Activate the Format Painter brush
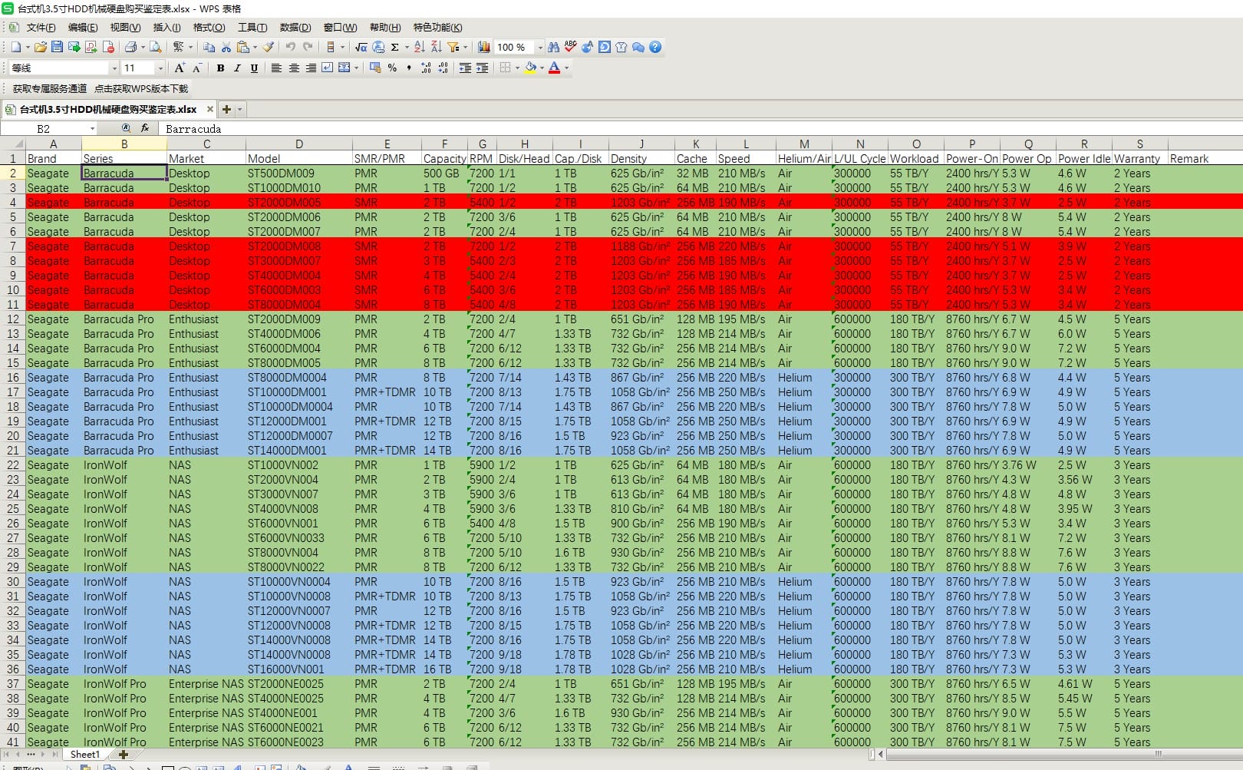The height and width of the screenshot is (770, 1243). click(x=268, y=47)
